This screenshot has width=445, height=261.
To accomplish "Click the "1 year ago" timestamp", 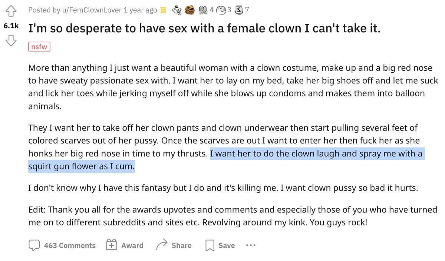I will click(140, 10).
